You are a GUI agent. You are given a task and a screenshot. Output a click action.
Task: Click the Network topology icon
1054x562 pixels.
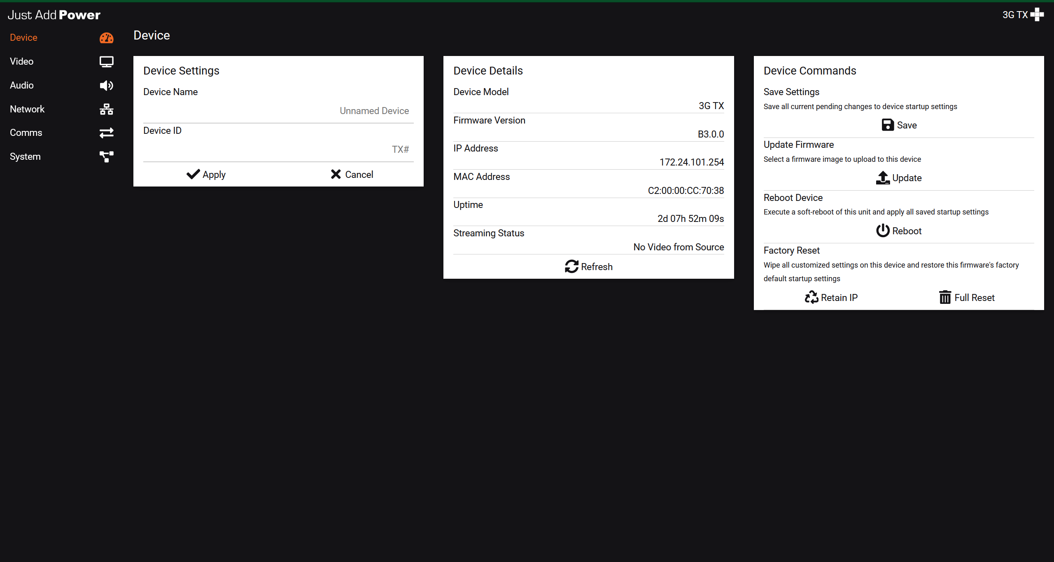point(106,109)
